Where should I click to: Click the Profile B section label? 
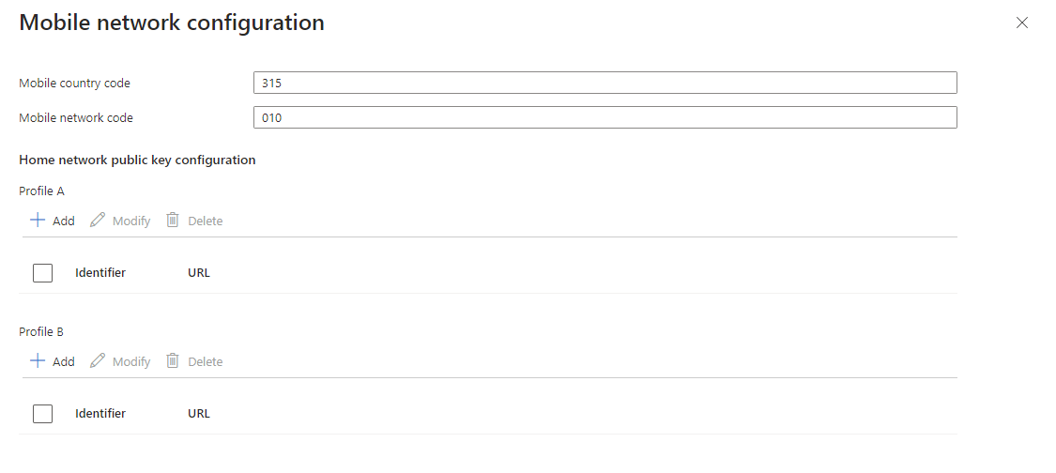pos(41,332)
